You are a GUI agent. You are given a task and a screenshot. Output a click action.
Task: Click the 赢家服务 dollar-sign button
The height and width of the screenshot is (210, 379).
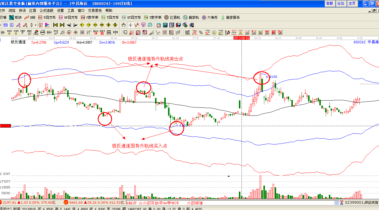point(230,18)
